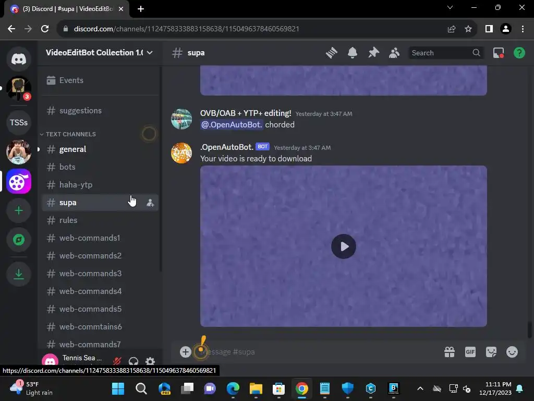This screenshot has height=401, width=534.
Task: Download apps green arrow icon
Action: point(19,274)
